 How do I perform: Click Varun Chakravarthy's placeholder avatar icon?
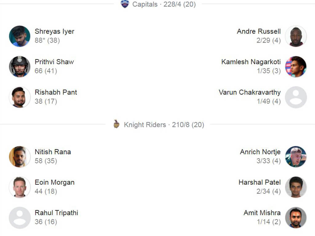(296, 97)
